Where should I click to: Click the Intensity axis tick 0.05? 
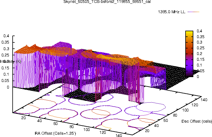tap(5, 81)
